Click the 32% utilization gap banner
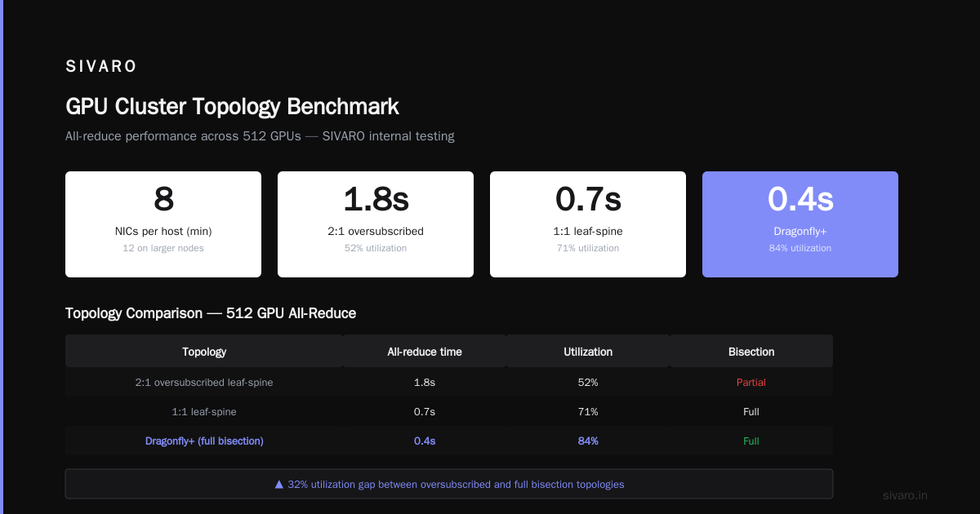Screen dimensions: 980x514 click(449, 484)
